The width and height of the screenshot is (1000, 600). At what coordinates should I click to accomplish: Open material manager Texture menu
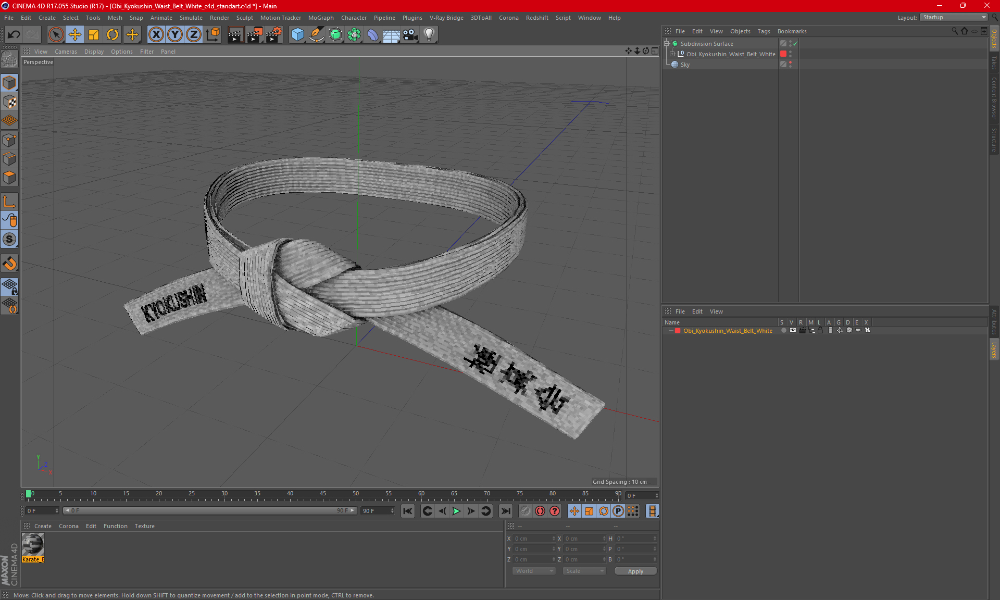[x=144, y=526]
